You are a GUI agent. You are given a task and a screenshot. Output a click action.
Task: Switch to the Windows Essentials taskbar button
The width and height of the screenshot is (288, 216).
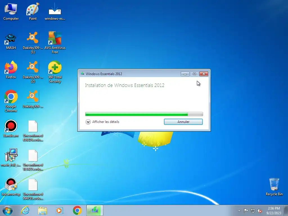[x=95, y=210]
